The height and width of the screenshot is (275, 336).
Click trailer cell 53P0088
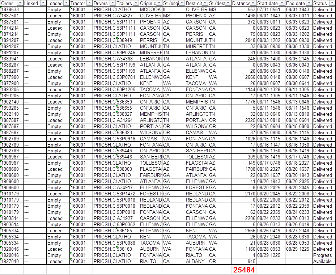click(x=127, y=243)
